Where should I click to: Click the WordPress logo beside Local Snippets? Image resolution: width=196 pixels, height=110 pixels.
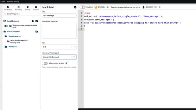click(5, 21)
